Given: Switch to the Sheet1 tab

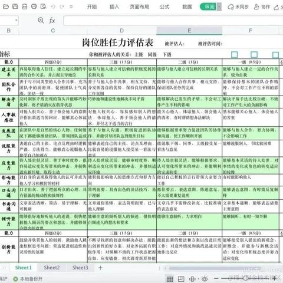Looking at the screenshot, I should [23, 268].
